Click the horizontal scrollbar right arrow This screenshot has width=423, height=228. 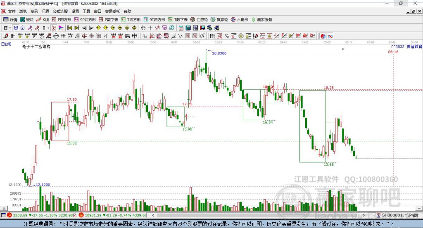tap(364, 215)
